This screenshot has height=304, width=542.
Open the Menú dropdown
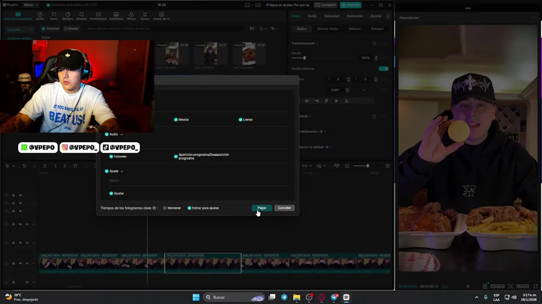click(x=30, y=5)
